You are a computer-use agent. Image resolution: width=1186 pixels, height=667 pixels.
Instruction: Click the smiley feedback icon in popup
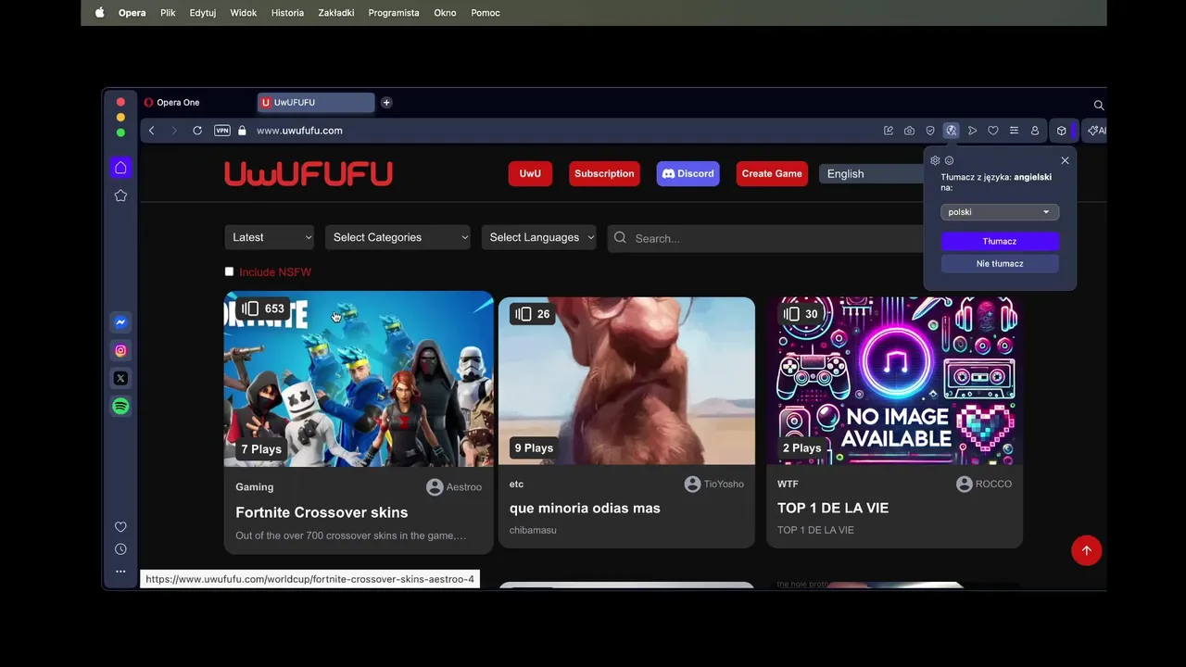pos(949,160)
